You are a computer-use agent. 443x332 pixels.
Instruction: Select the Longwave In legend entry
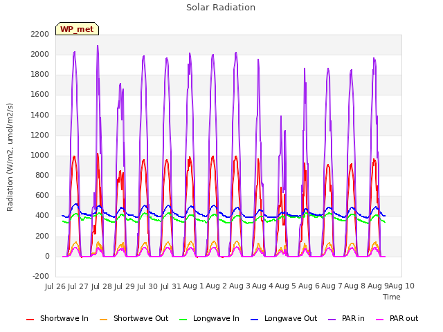coord(209,318)
